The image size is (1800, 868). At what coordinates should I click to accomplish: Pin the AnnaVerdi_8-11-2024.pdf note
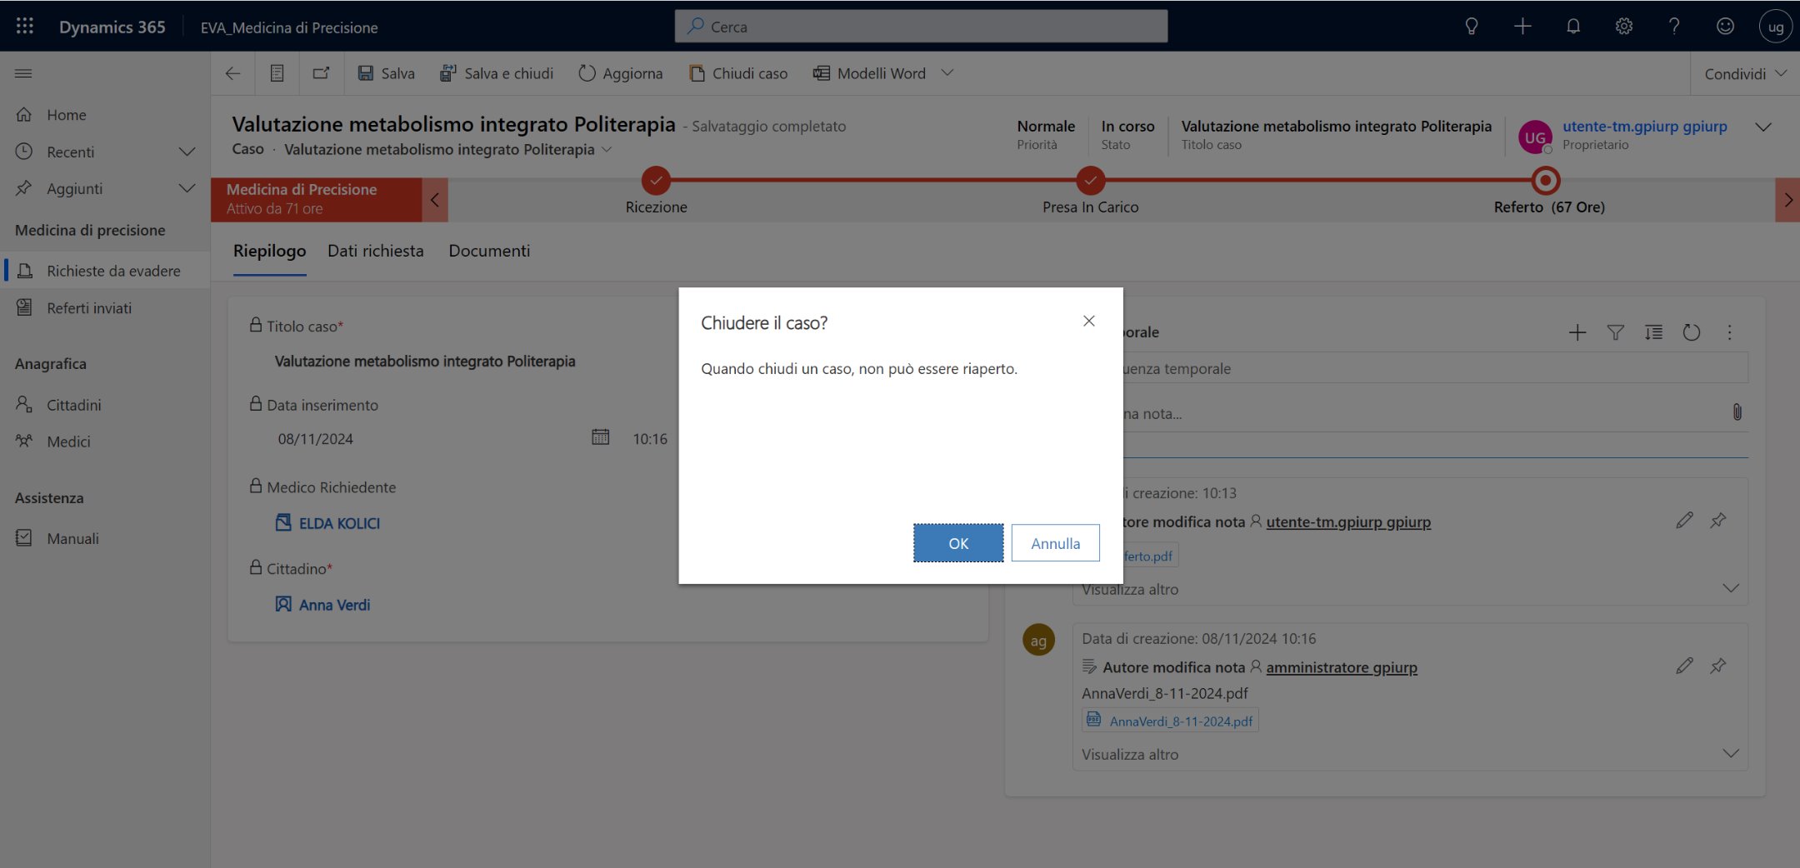1718,666
